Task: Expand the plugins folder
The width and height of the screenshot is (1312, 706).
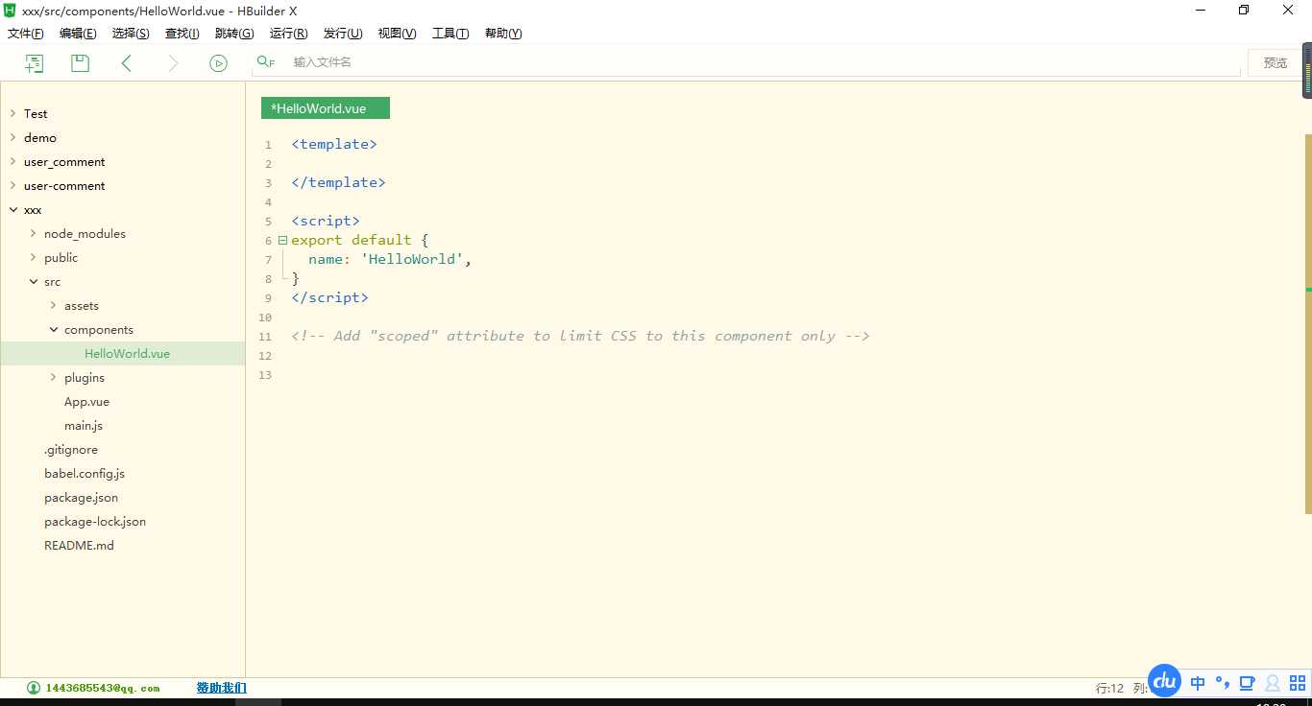Action: click(53, 377)
